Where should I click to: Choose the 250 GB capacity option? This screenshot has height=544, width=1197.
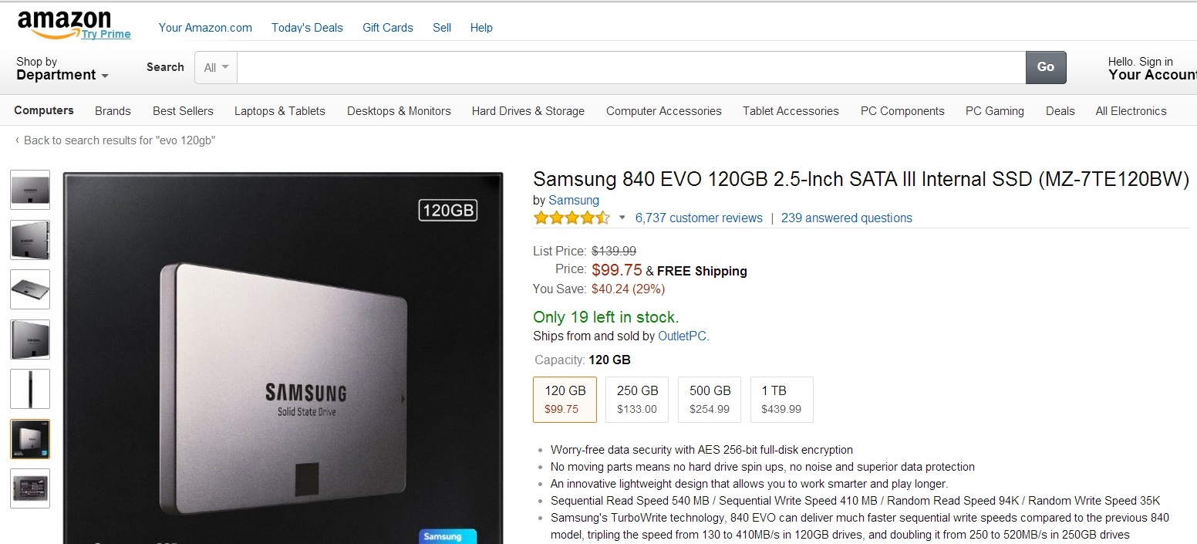pos(637,399)
